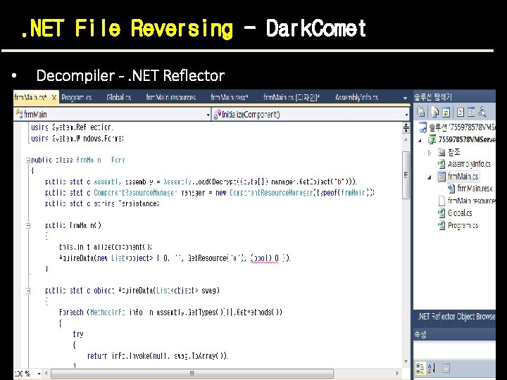Click the file icon beside Global.cs
The image size is (507, 380).
pyautogui.click(x=442, y=213)
